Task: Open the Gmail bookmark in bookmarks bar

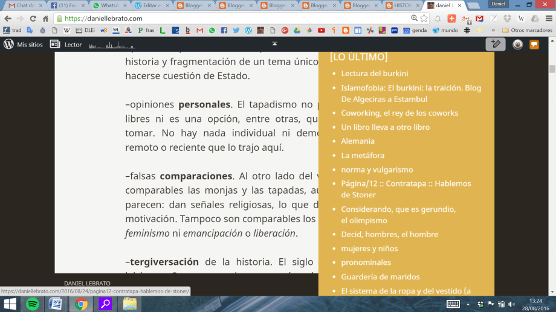Action: pyautogui.click(x=200, y=30)
